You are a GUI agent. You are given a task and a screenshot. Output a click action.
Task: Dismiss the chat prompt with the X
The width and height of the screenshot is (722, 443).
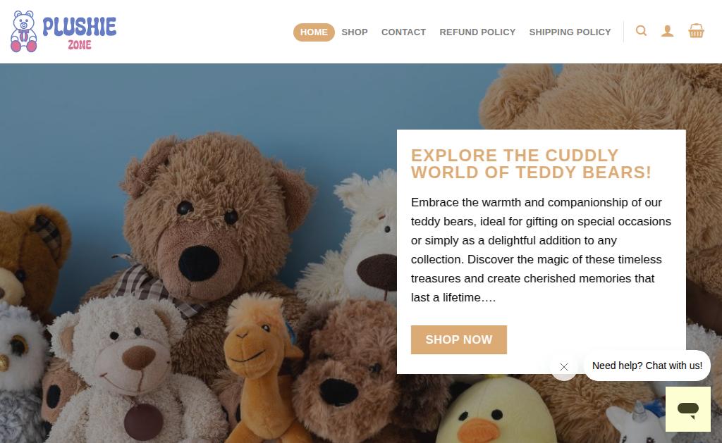click(563, 367)
